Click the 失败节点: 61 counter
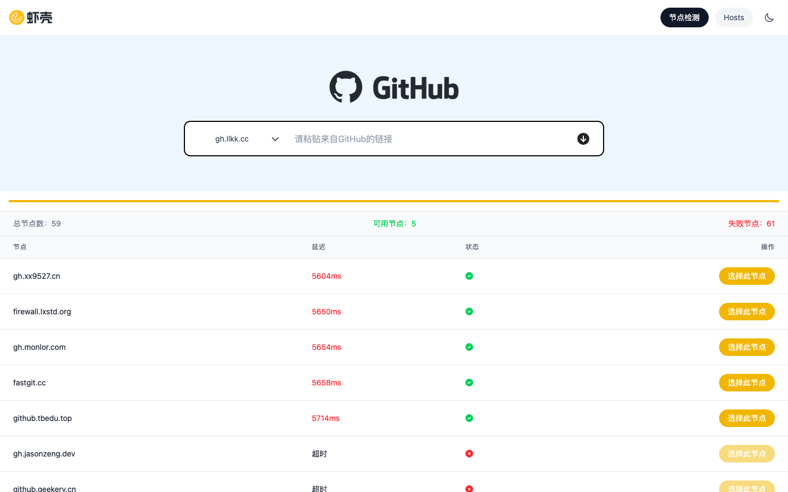 pyautogui.click(x=751, y=224)
